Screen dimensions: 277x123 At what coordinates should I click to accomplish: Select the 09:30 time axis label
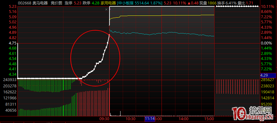tap(104, 119)
